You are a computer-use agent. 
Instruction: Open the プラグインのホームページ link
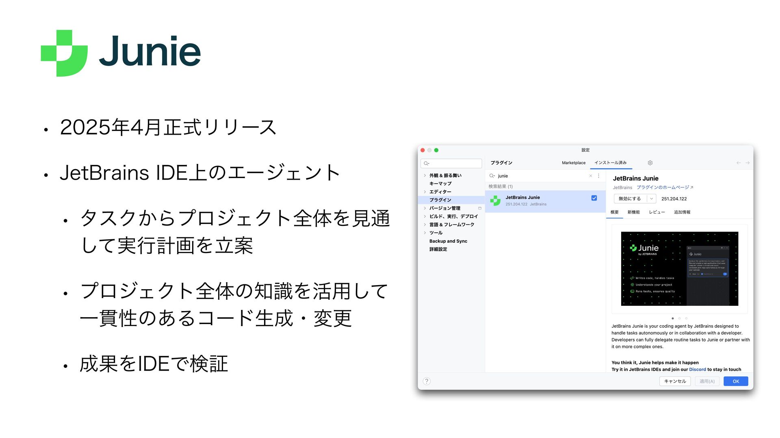coord(665,187)
